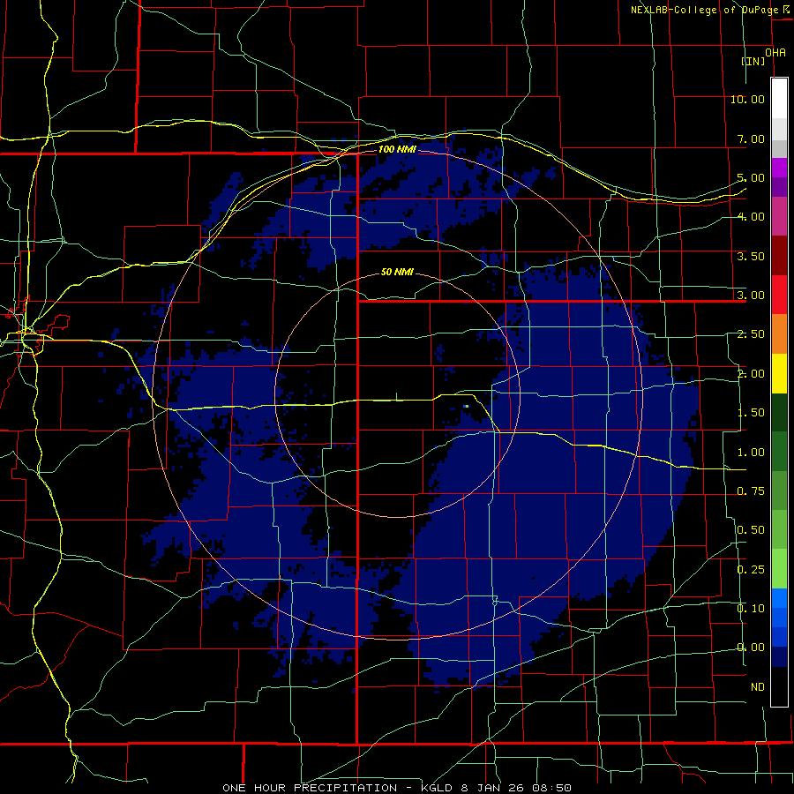Click the 5.00 legend value

[x=751, y=177]
